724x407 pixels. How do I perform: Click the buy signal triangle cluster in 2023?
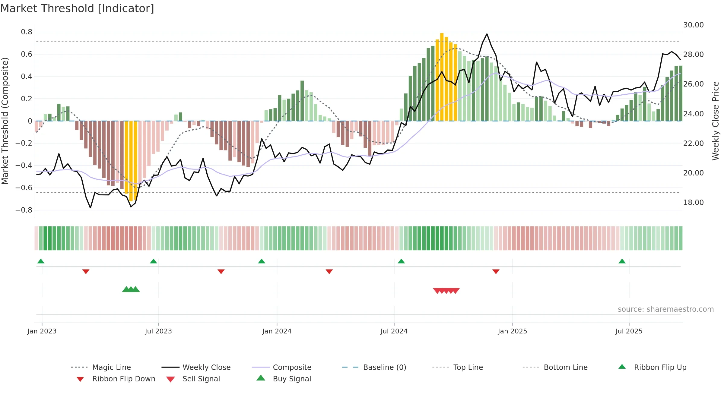point(131,289)
